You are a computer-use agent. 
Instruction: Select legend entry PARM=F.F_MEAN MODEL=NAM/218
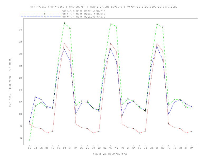click(x=83, y=14)
